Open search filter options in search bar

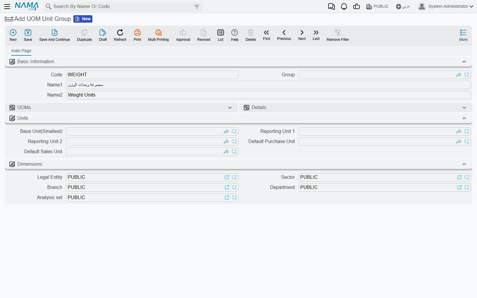[197, 7]
